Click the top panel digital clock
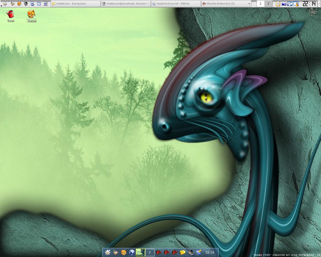This screenshot has height=257, width=321. (x=309, y=4)
